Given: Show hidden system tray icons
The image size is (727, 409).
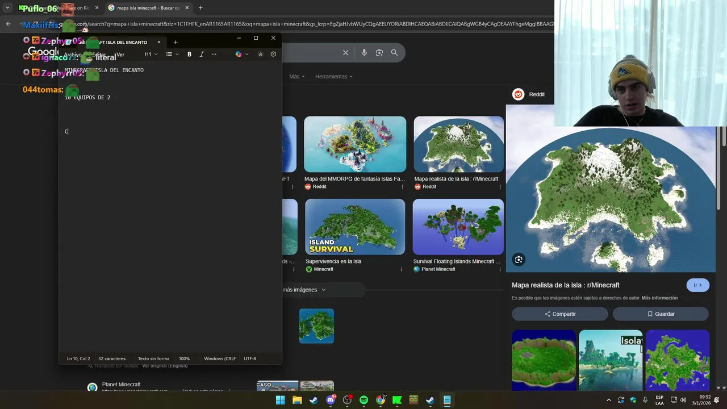Looking at the screenshot, I should pyautogui.click(x=609, y=400).
